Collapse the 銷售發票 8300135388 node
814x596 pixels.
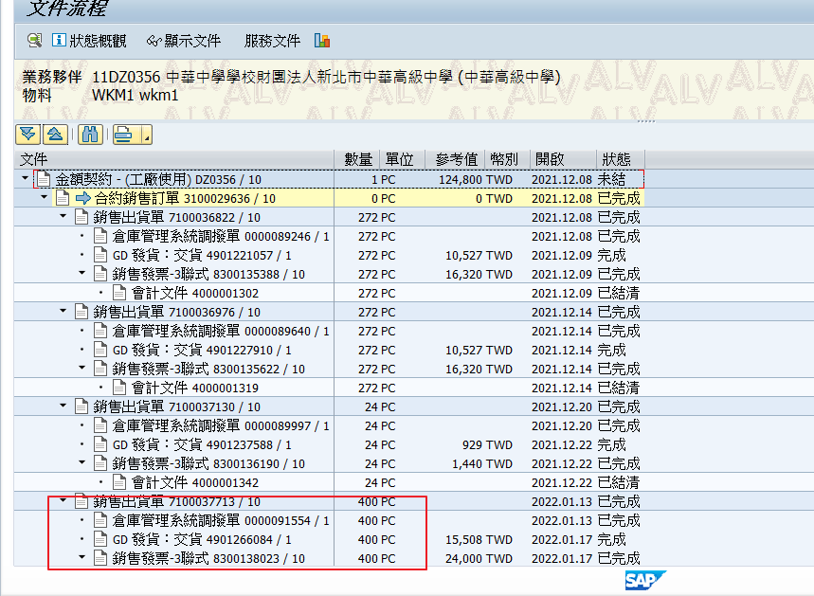[x=82, y=274]
